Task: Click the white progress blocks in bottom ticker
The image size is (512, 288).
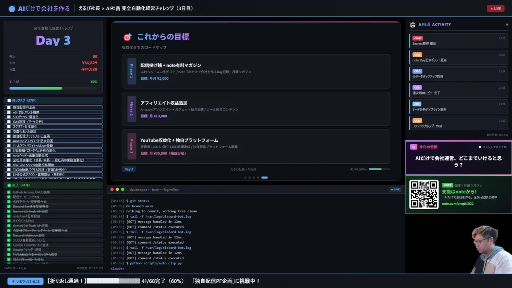Action: coord(113,281)
